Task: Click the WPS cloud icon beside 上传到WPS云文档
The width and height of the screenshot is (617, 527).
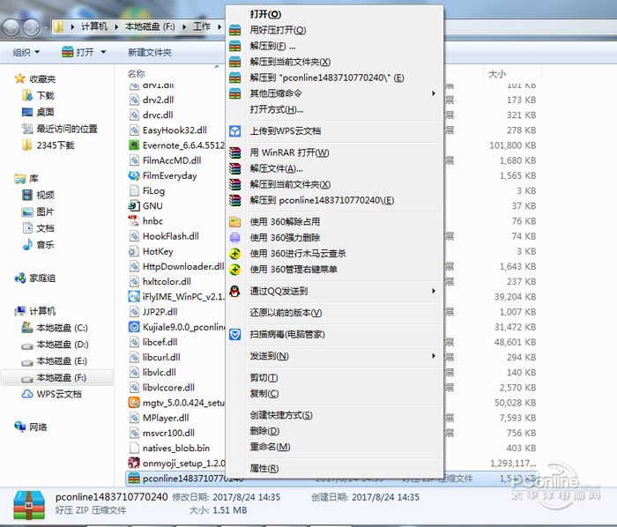Action: pyautogui.click(x=235, y=131)
